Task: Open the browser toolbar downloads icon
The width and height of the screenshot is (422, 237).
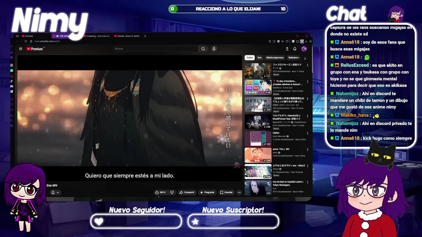Action: pyautogui.click(x=306, y=41)
